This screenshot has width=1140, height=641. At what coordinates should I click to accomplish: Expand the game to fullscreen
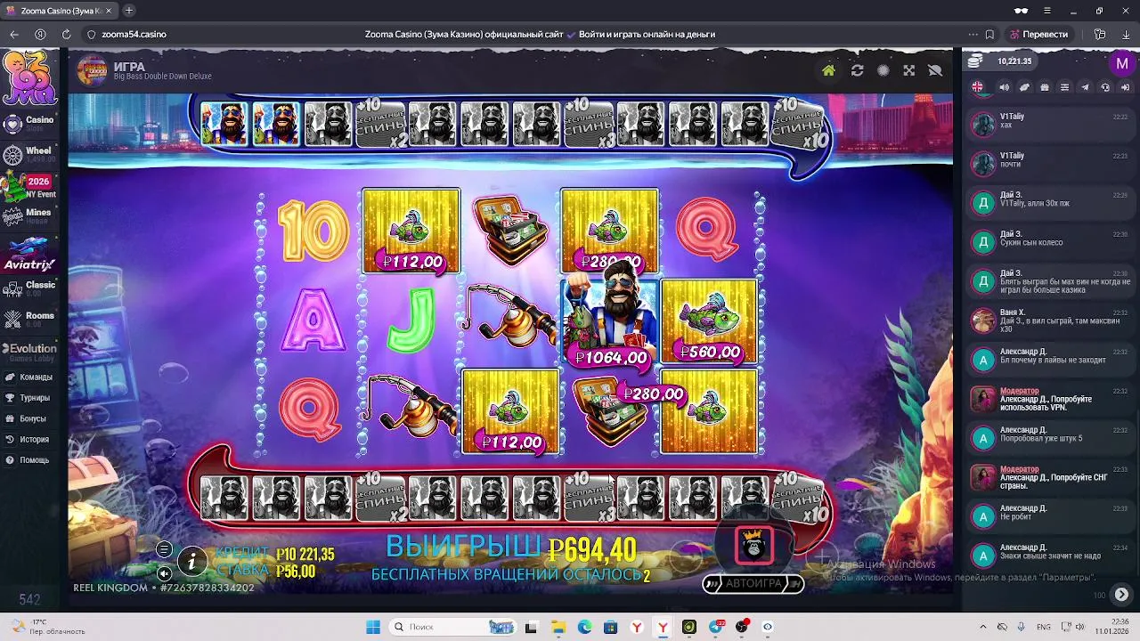908,70
